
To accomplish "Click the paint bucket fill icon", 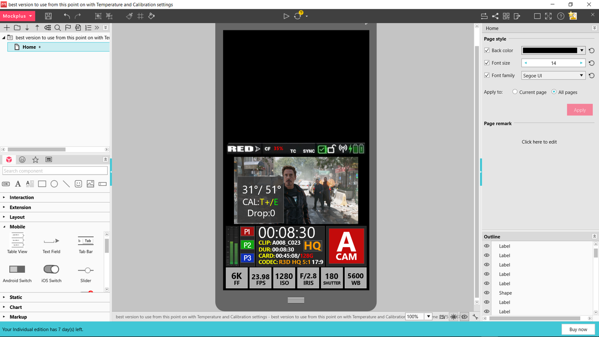I will pyautogui.click(x=151, y=16).
